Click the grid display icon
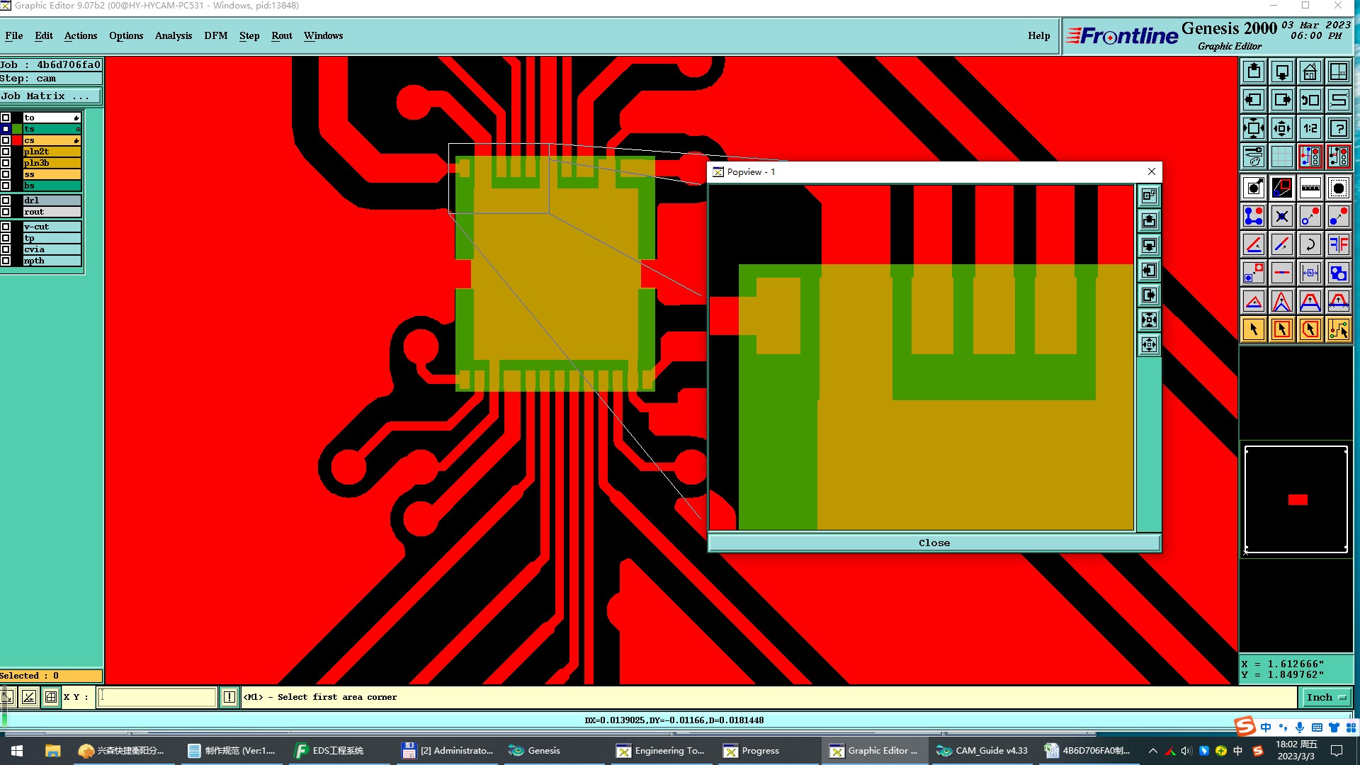This screenshot has width=1360, height=765. click(x=1281, y=157)
